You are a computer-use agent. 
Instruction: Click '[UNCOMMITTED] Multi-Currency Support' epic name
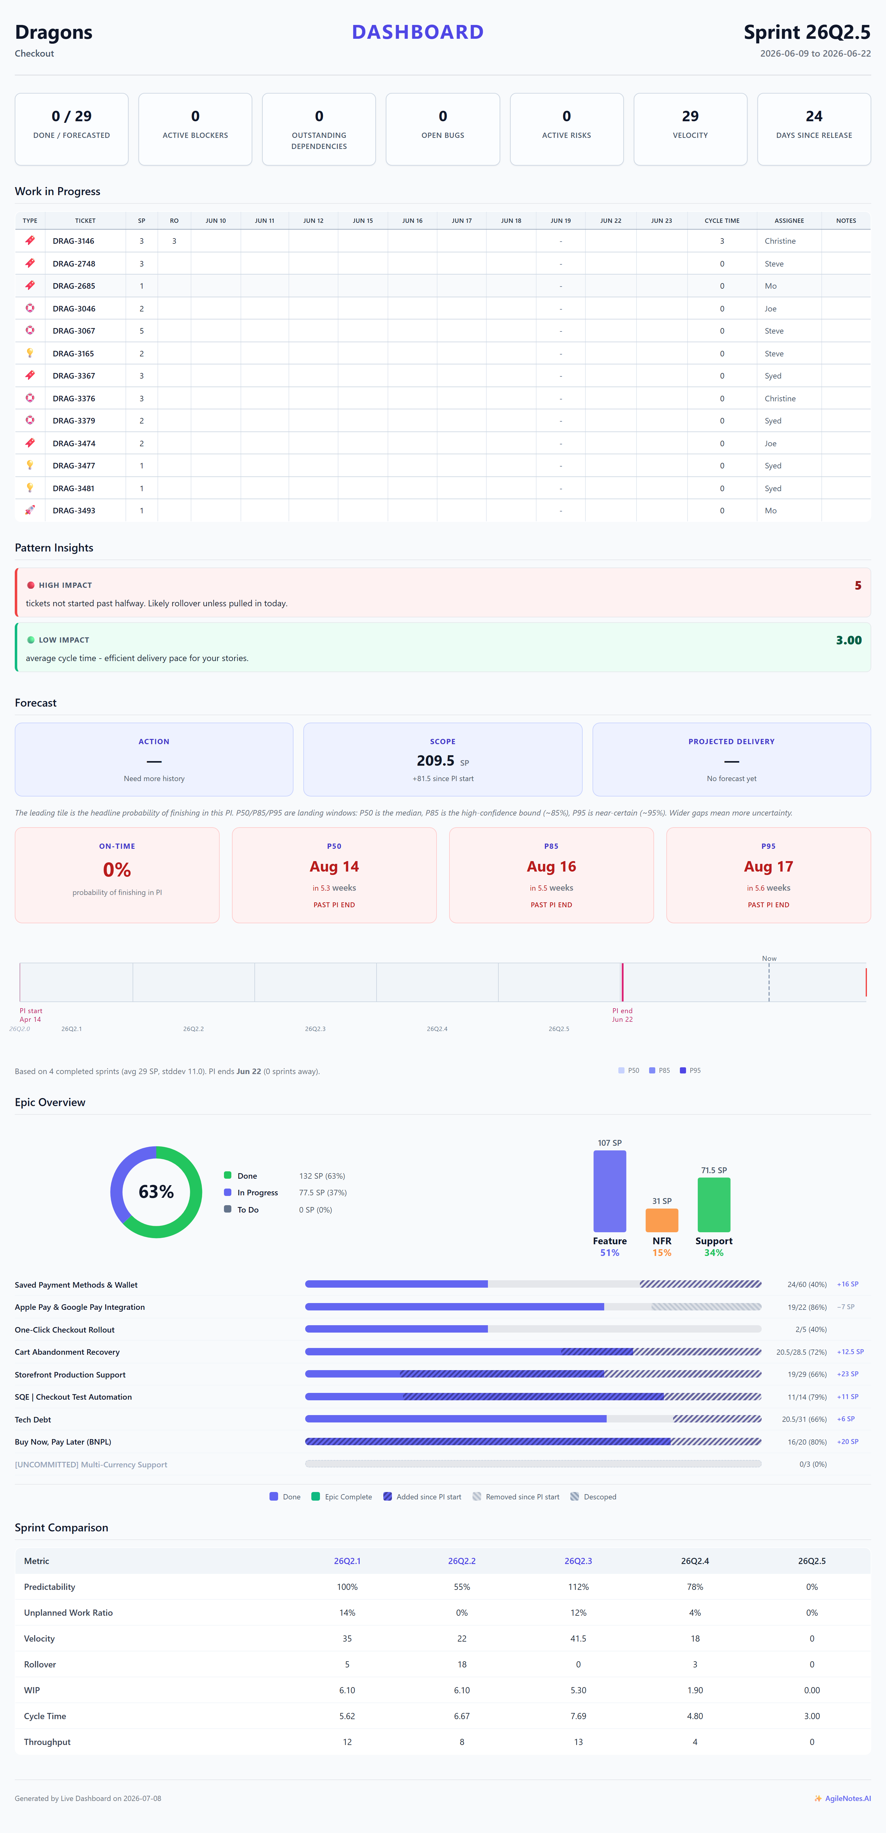click(x=91, y=1464)
